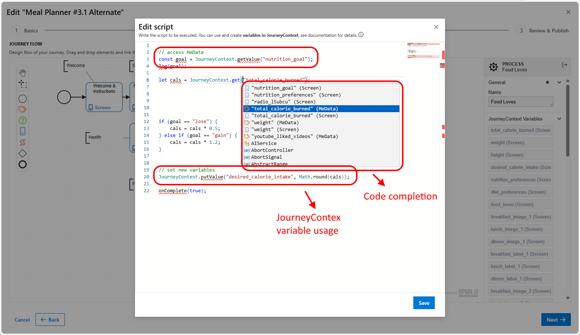Screen dimensions: 580x335
Task: Collapse the JourneyContext Variables section
Action: pos(559,119)
